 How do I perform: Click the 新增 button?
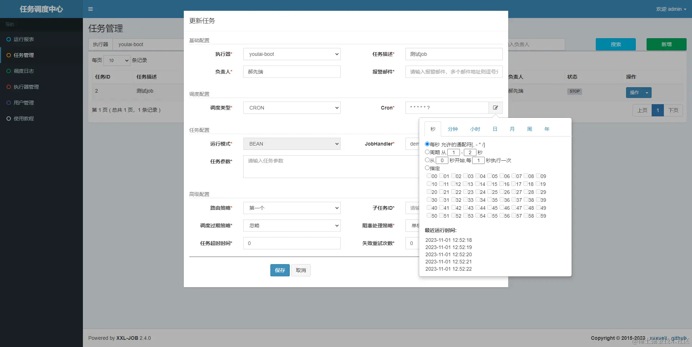666,44
